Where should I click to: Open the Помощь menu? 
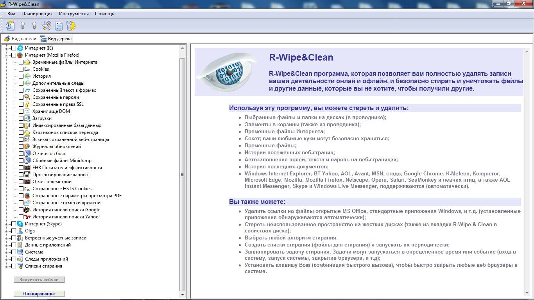(104, 14)
